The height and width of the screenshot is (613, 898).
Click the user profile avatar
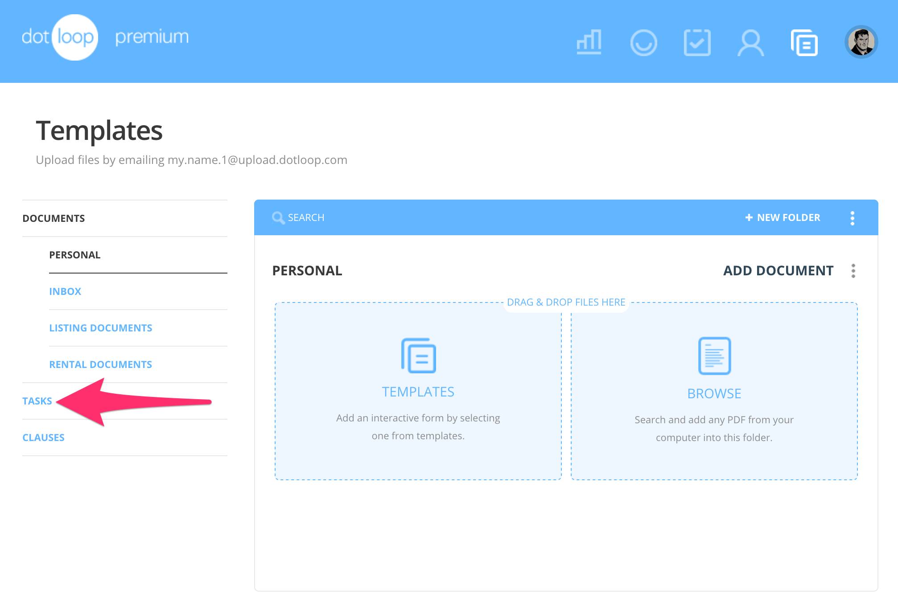pyautogui.click(x=861, y=42)
